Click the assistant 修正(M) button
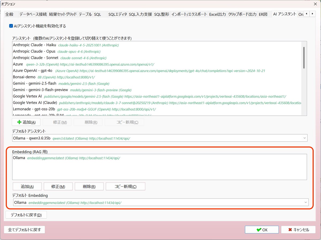This screenshot has width=321, height=240. click(x=57, y=122)
